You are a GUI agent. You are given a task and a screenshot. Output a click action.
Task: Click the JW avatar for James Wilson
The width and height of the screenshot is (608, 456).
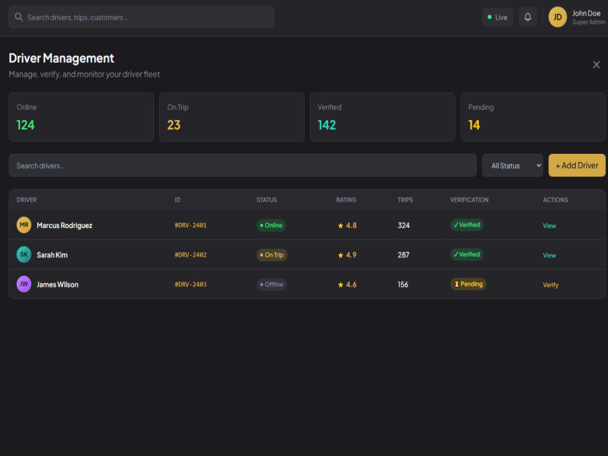[x=24, y=284]
